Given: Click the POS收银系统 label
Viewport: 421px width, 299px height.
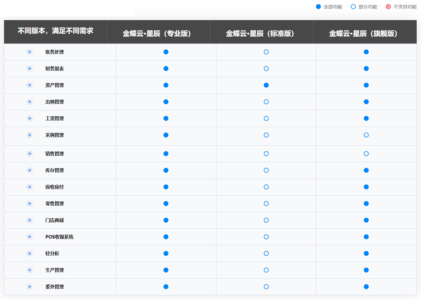Looking at the screenshot, I should pos(59,237).
